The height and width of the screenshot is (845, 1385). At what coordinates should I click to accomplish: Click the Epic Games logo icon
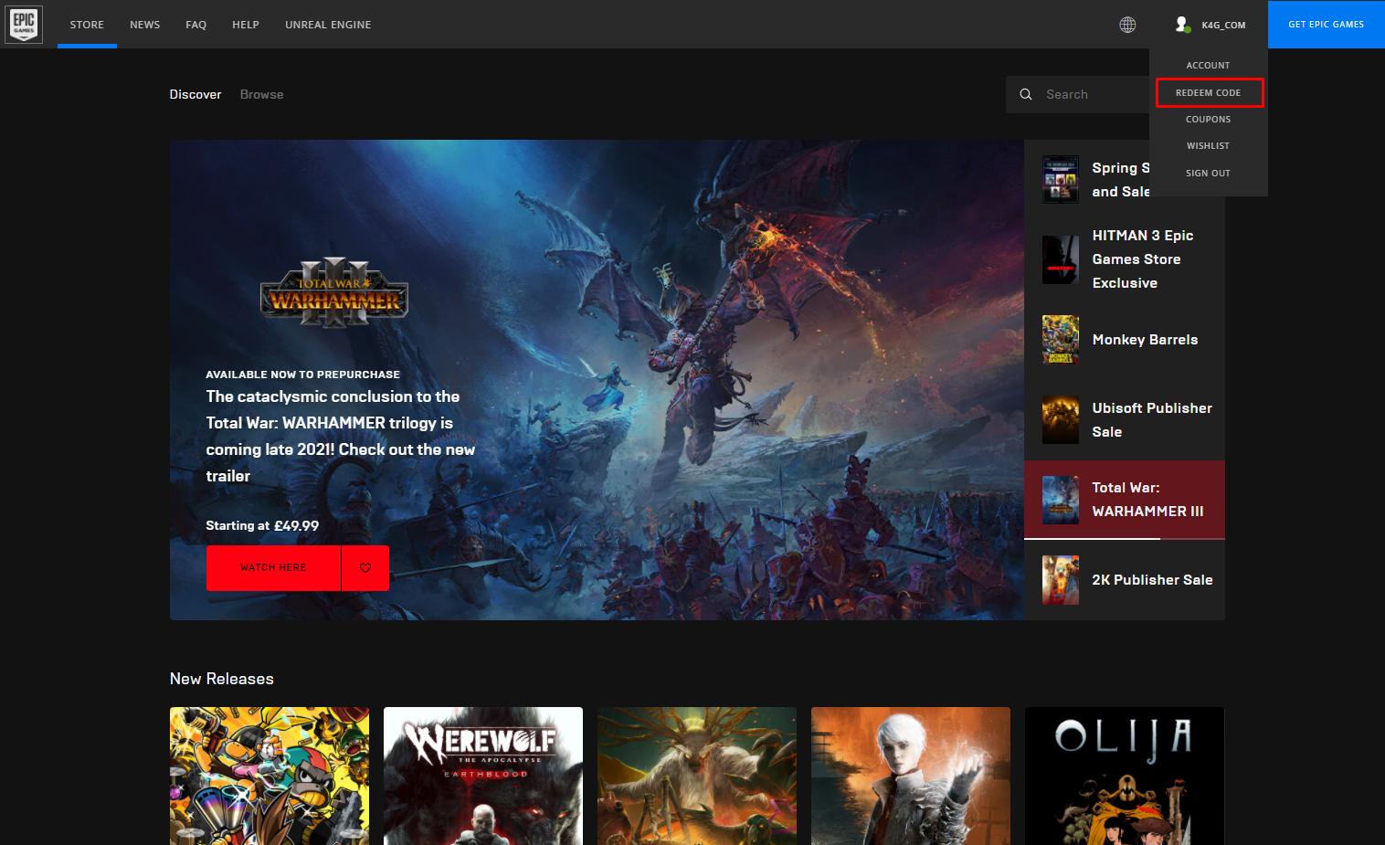[x=24, y=24]
